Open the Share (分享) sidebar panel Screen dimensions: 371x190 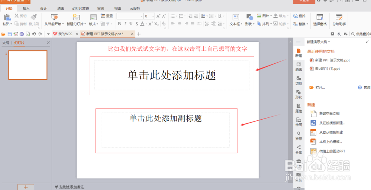point(299,150)
